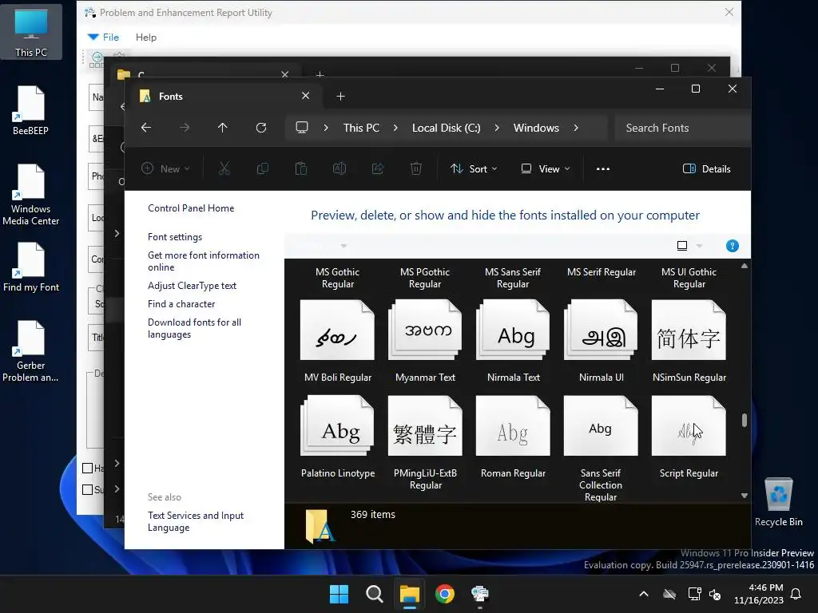Open view options arrow beside view icon

[x=700, y=246]
